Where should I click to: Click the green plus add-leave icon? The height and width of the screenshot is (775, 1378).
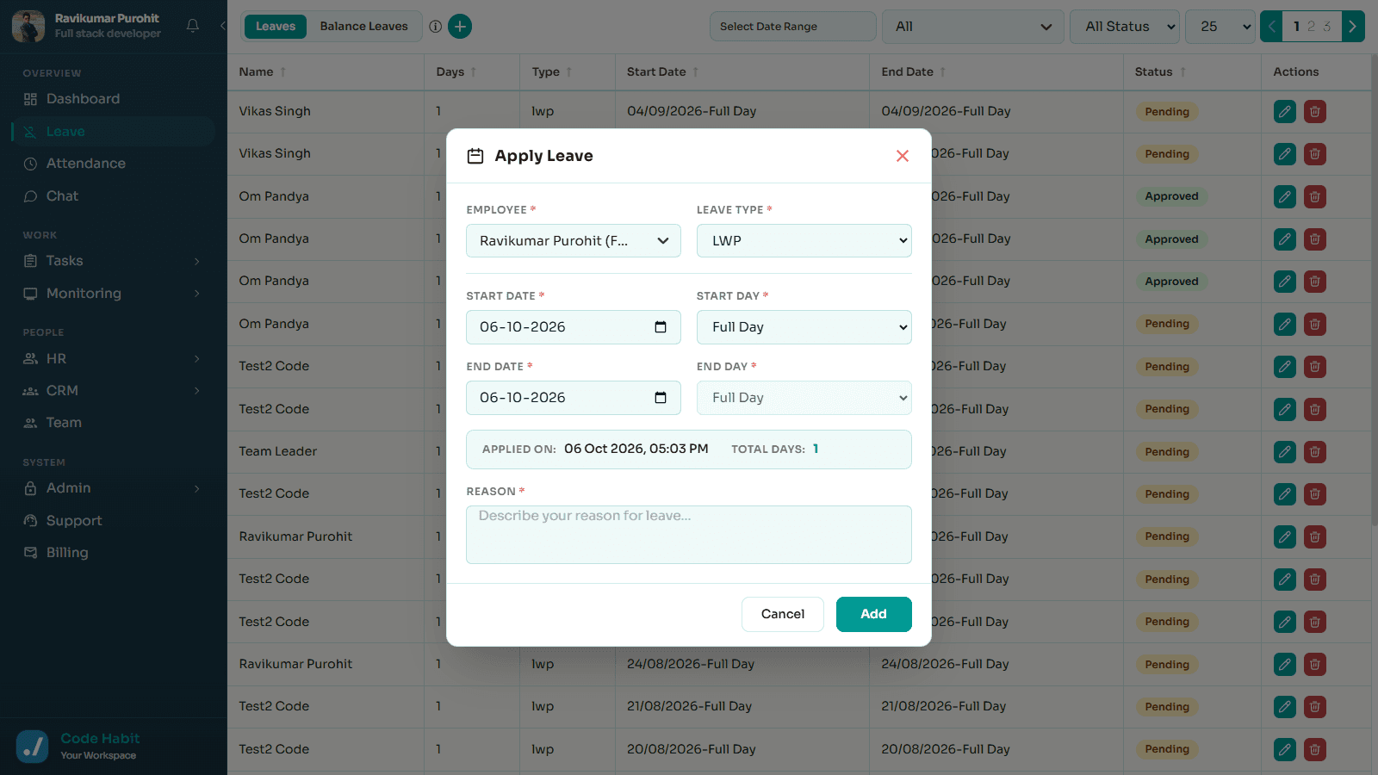(460, 27)
